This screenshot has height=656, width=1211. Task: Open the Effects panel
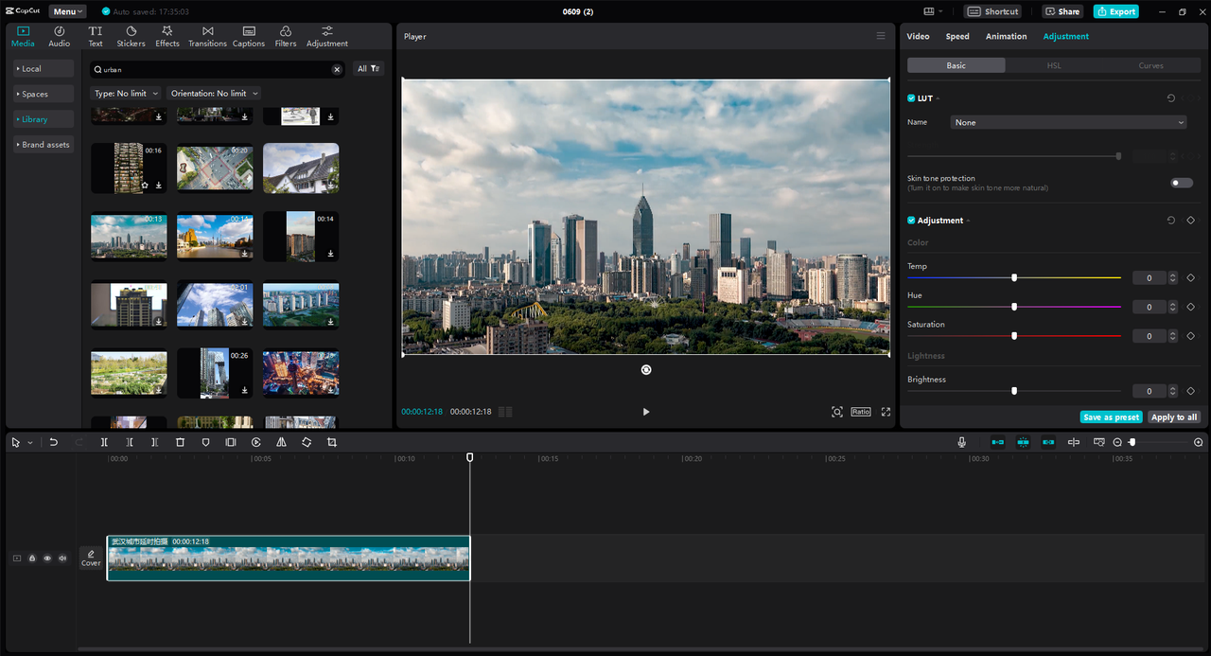[x=167, y=36]
